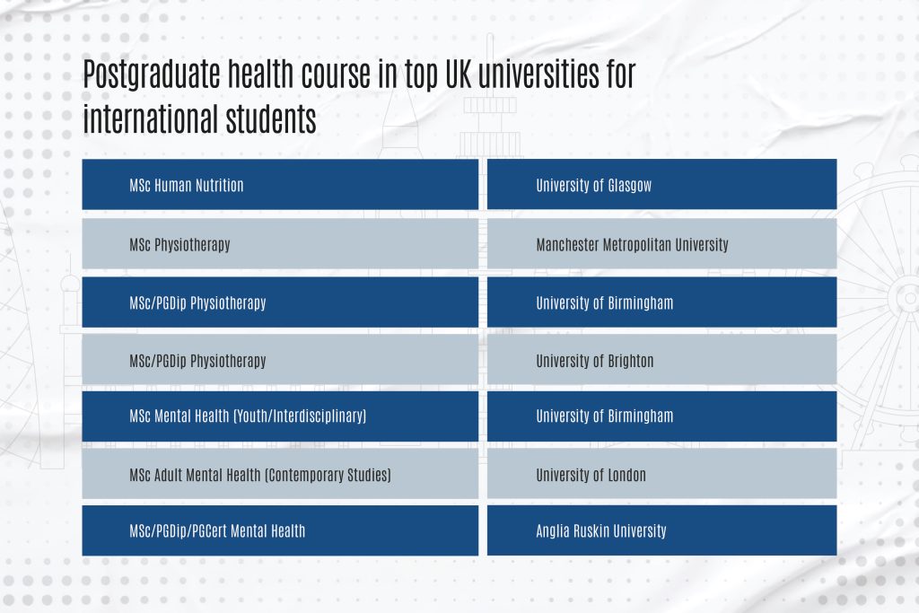Select the Anglia Ruskin University cell

coord(661,530)
